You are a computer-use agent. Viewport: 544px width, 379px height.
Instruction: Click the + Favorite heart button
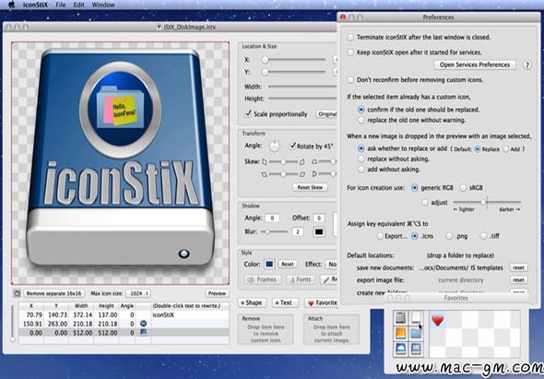coord(321,302)
